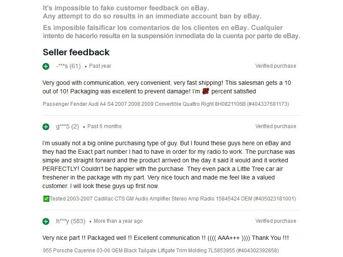Open the Cadillac CTS Audio Amplifier listing
343x257 pixels.
click(172, 199)
